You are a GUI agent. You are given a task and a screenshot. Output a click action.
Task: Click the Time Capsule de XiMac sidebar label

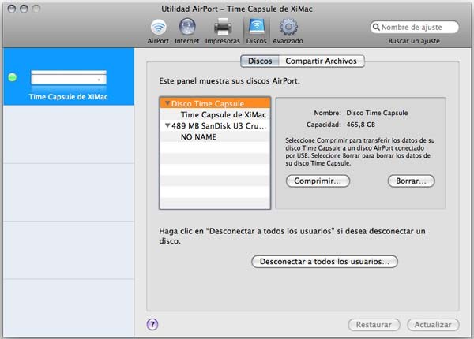(x=68, y=97)
